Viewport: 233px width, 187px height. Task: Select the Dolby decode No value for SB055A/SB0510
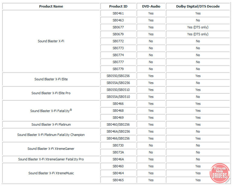(198, 97)
